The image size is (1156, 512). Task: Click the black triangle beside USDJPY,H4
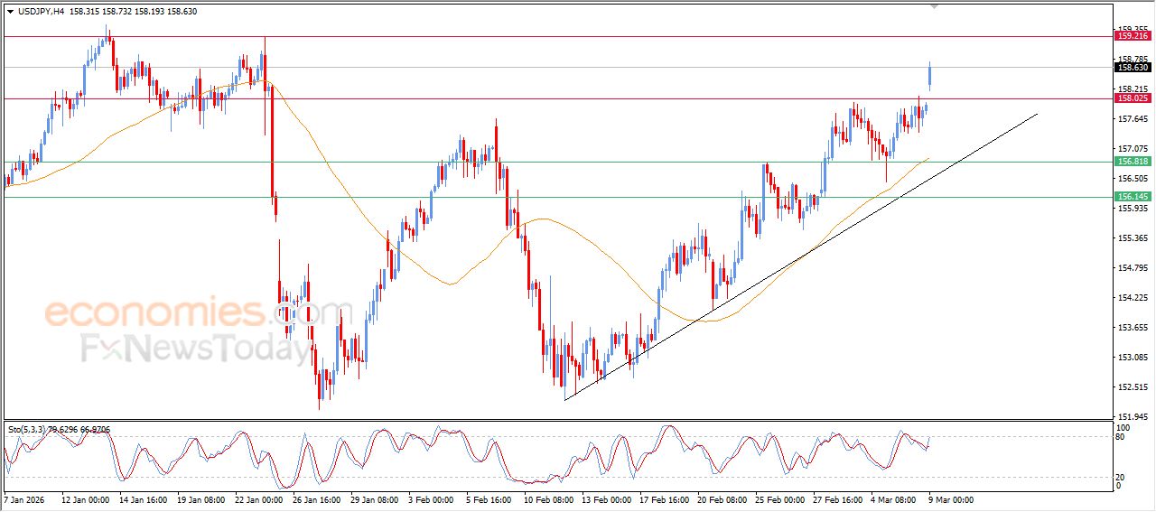[10, 12]
